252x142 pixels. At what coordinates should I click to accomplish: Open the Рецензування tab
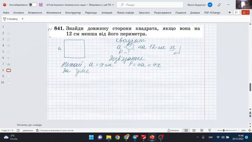[163, 13]
